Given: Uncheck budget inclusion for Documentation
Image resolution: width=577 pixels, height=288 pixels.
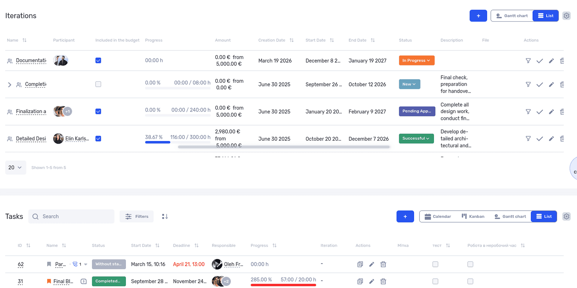Looking at the screenshot, I should (98, 61).
